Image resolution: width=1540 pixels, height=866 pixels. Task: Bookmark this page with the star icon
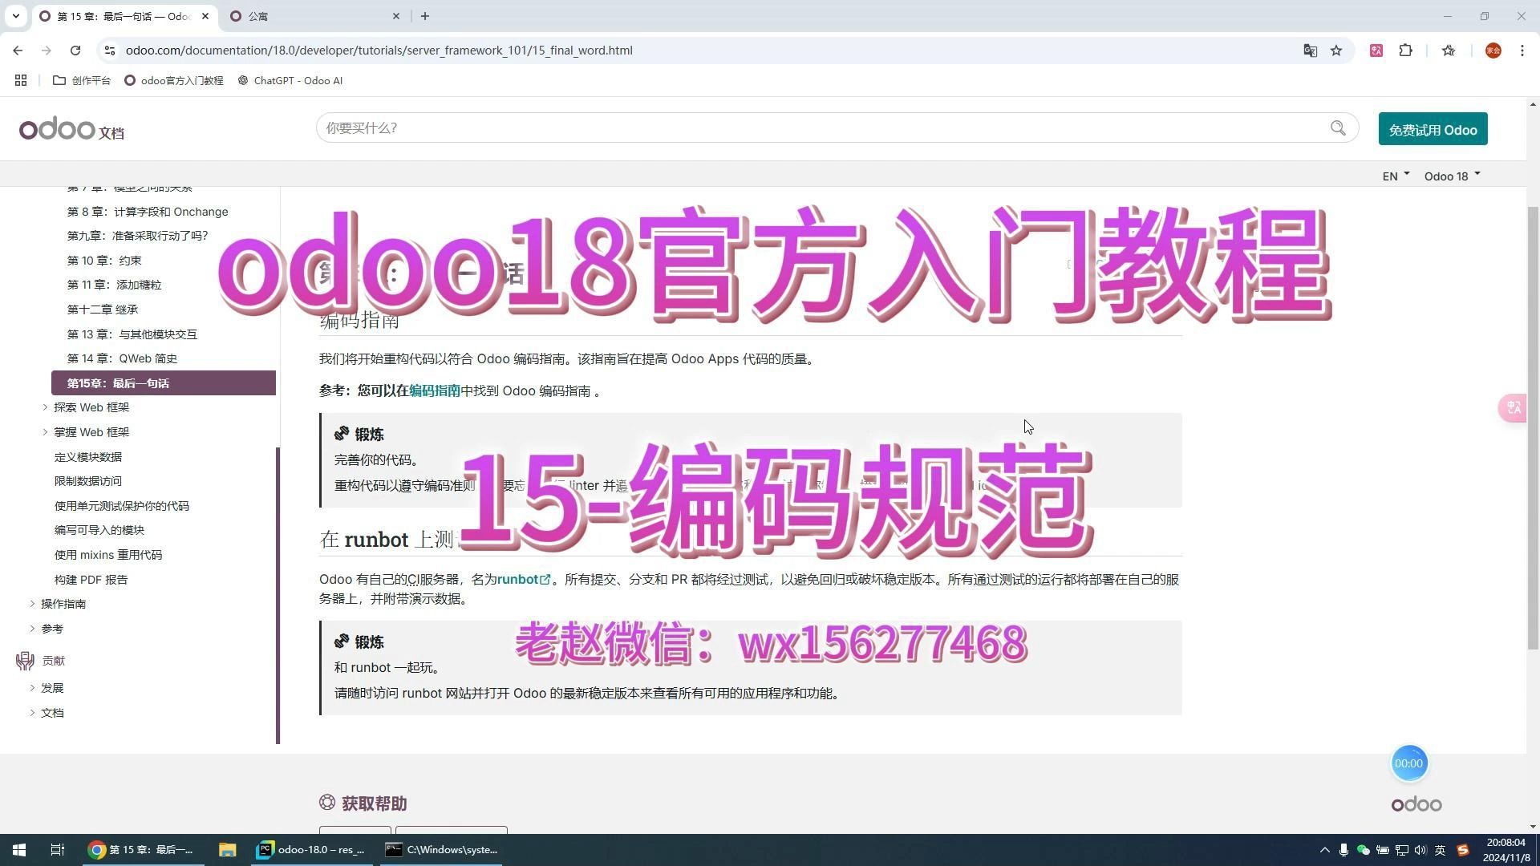(x=1336, y=51)
